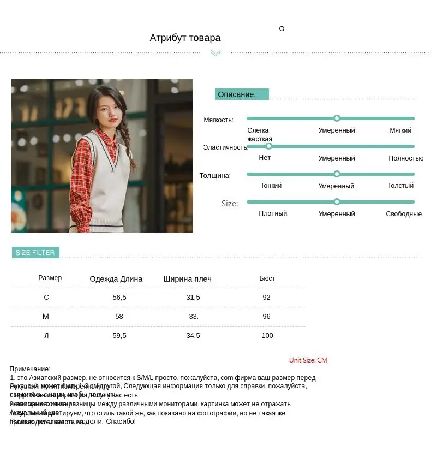Click the Свободные size label
The width and height of the screenshot is (431, 463).
(x=404, y=214)
